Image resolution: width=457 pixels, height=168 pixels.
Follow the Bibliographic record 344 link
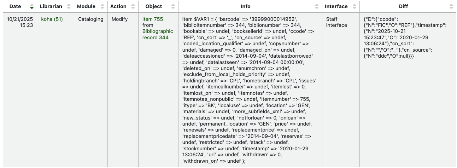158,34
